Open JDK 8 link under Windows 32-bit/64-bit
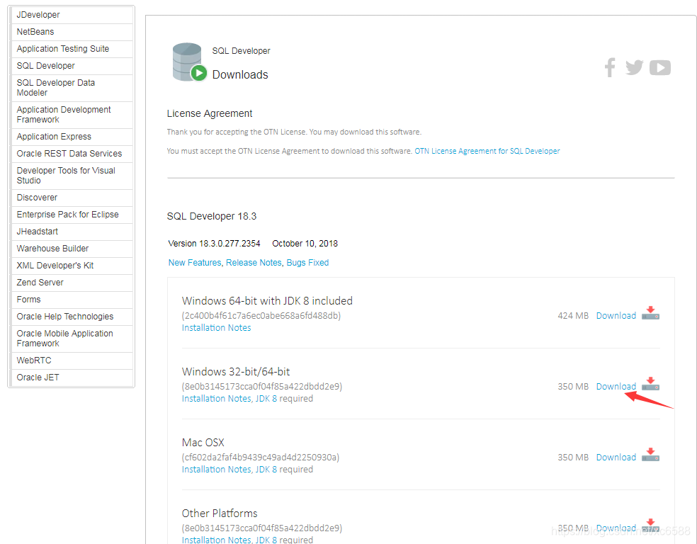The image size is (697, 544). [x=266, y=399]
